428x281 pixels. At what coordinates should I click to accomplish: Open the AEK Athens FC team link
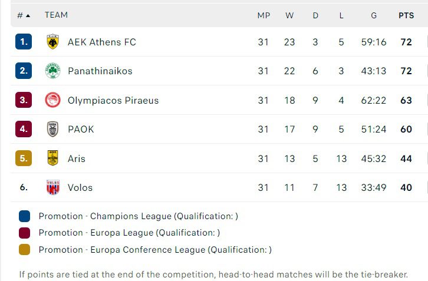(101, 42)
